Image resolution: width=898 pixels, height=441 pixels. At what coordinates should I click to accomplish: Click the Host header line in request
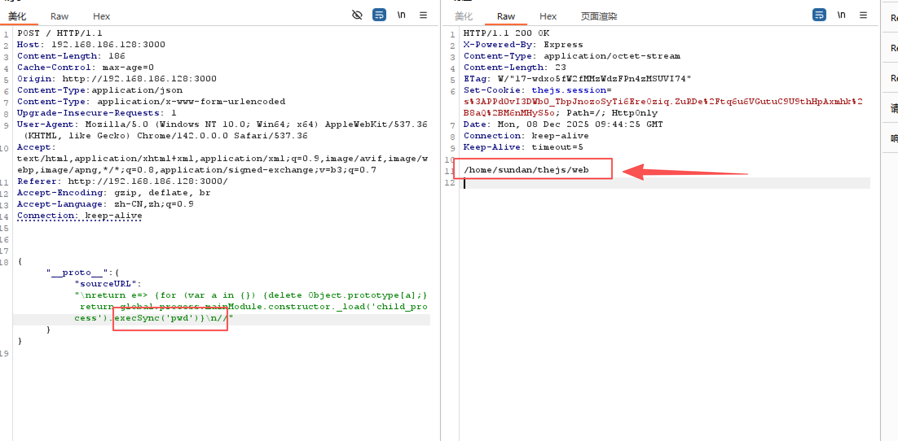91,44
